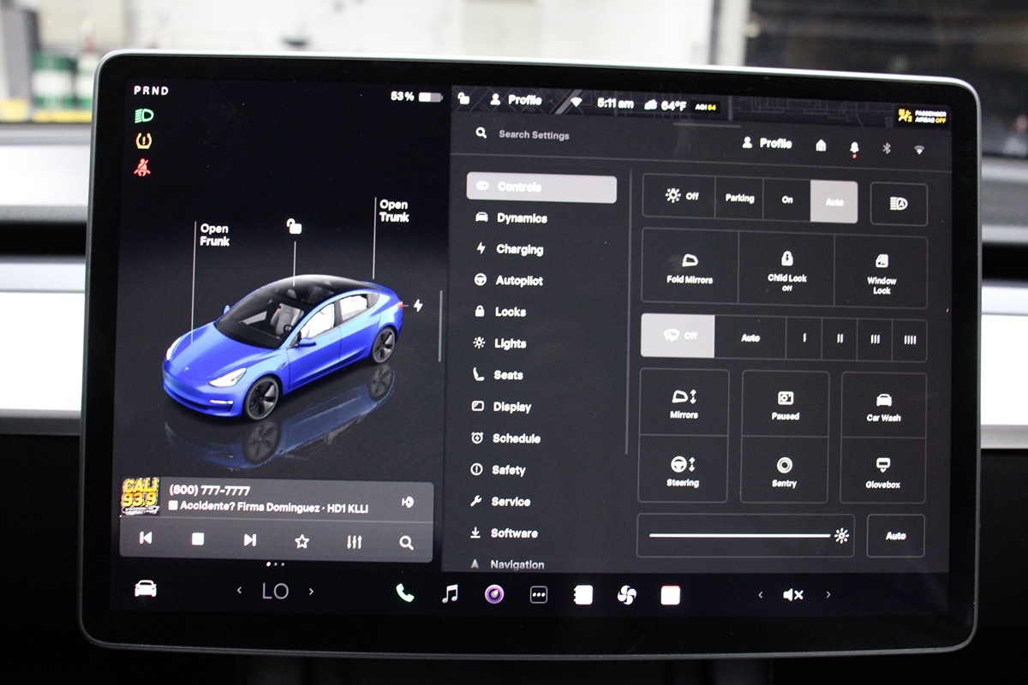Open the Profile dropdown in settings header
Viewport: 1028px width, 685px height.
click(767, 144)
